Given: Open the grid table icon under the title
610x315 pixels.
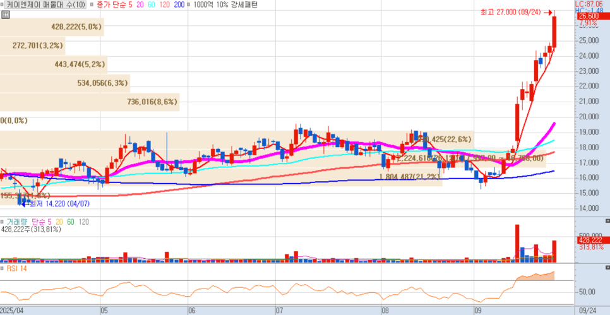Looking at the screenshot, I should pyautogui.click(x=6, y=15).
